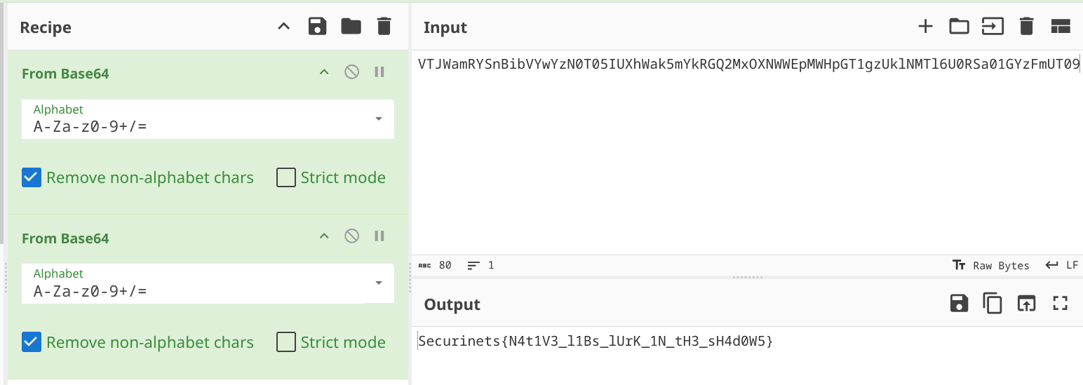Set breakpoint on first From Base64

pyautogui.click(x=379, y=72)
